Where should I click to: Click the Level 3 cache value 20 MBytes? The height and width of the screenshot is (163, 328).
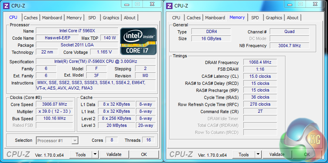[117, 125]
